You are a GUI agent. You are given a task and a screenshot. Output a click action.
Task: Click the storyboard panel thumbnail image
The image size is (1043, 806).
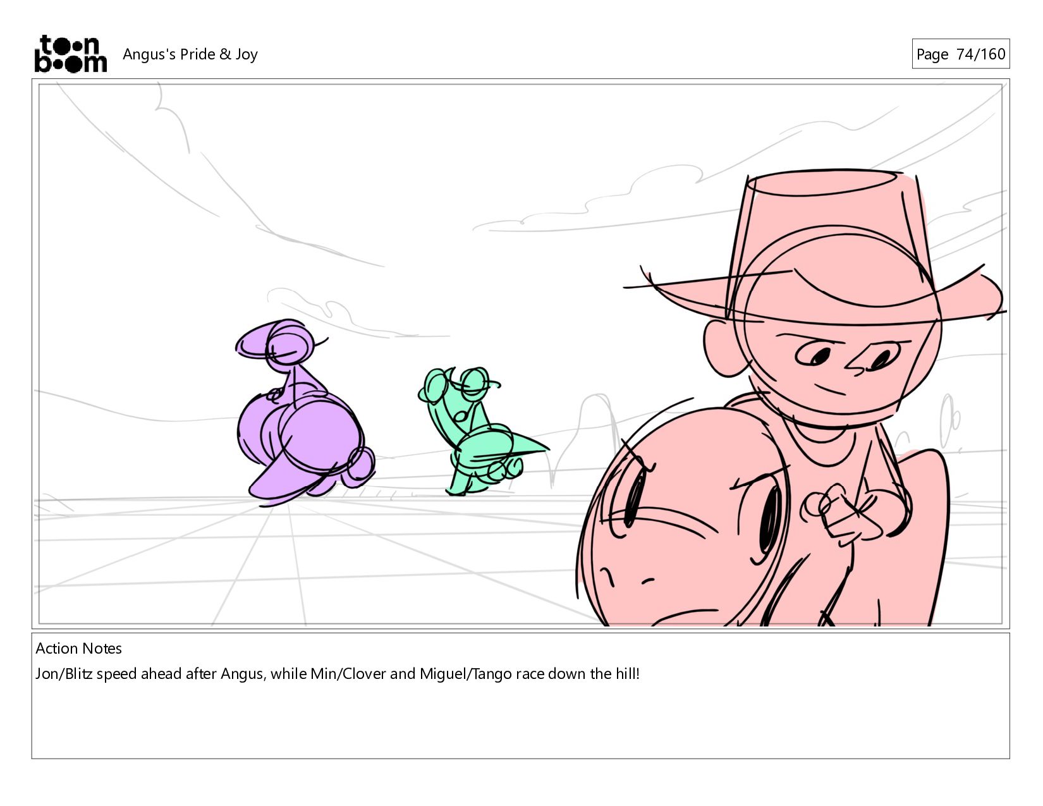point(521,354)
